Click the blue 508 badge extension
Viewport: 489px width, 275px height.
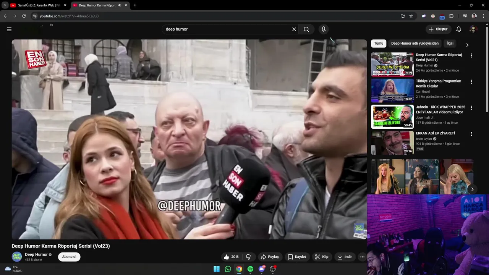tap(442, 16)
